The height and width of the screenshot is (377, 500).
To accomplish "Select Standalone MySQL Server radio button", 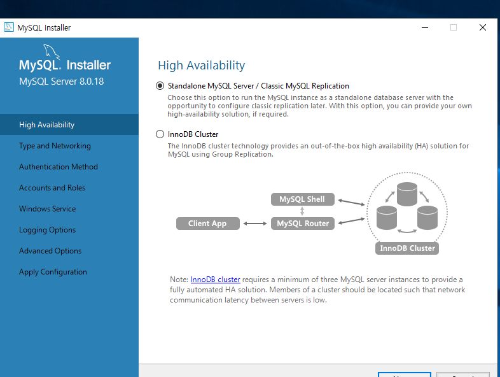I will 160,86.
